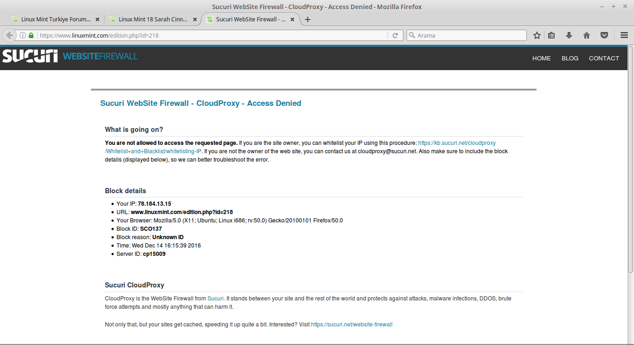Click the 'What is going on?' heading
Image resolution: width=634 pixels, height=345 pixels.
(134, 130)
